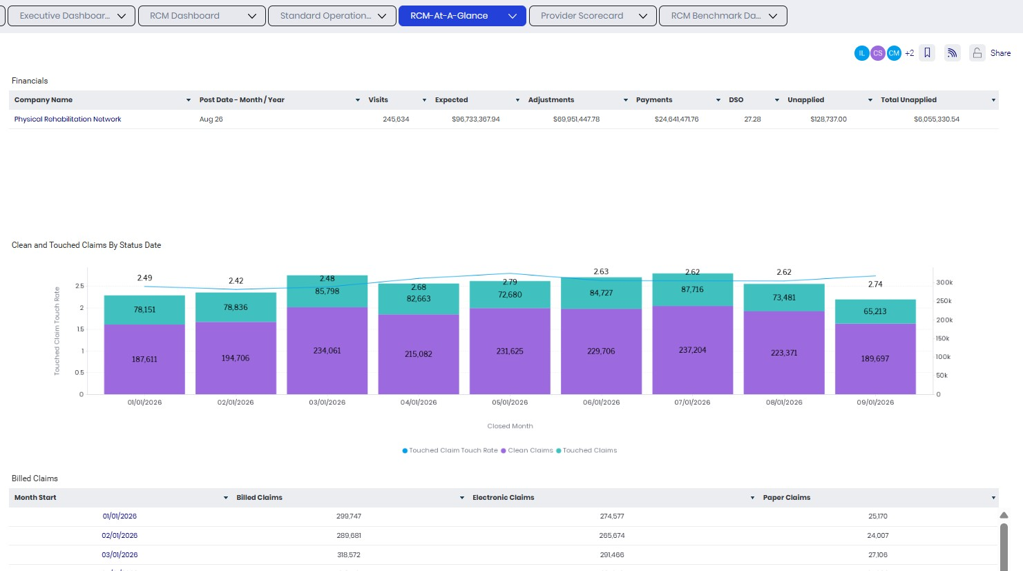Expand the RCM-At-A-Glance tab chevron
This screenshot has height=571, width=1023.
click(x=513, y=16)
